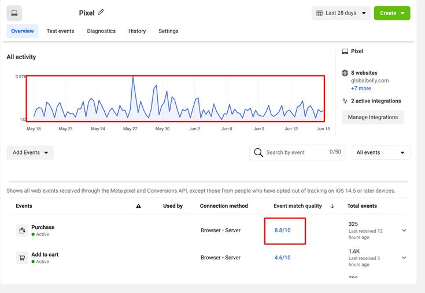This screenshot has width=425, height=293.
Task: Click the warning triangle column header
Action: pyautogui.click(x=139, y=206)
